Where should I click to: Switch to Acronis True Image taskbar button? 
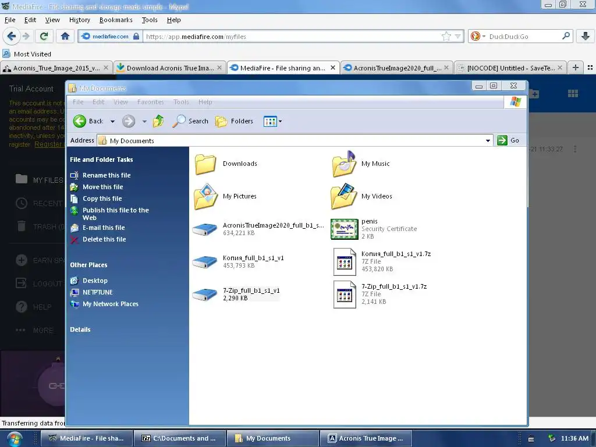[x=366, y=438]
